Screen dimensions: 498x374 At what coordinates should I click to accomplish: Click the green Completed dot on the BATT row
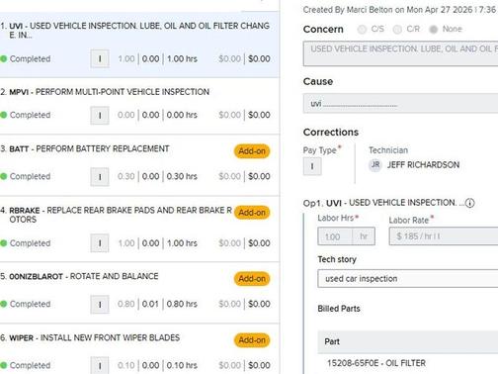4,176
